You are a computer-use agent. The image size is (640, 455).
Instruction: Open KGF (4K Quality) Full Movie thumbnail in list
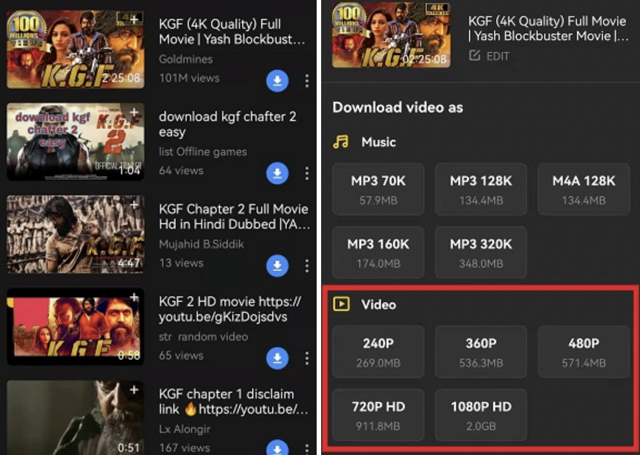click(x=76, y=49)
